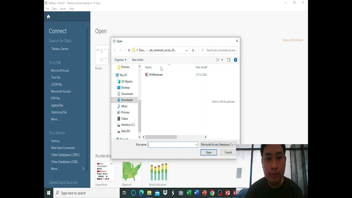The image size is (352, 198).
Task: Click the Windows Start button
Action: pos(49,193)
